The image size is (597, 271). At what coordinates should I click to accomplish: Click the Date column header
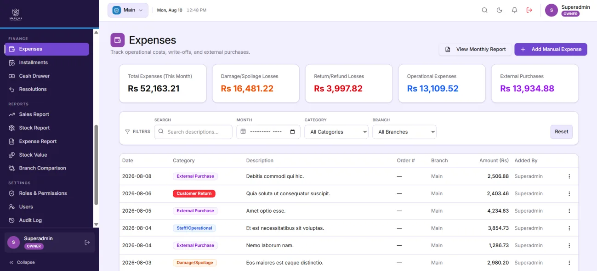tap(128, 161)
